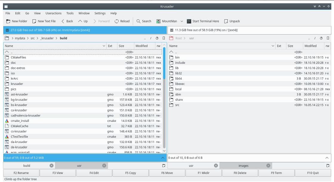Close the build tab
The width and height of the screenshot is (334, 182).
pyautogui.click(x=52, y=166)
